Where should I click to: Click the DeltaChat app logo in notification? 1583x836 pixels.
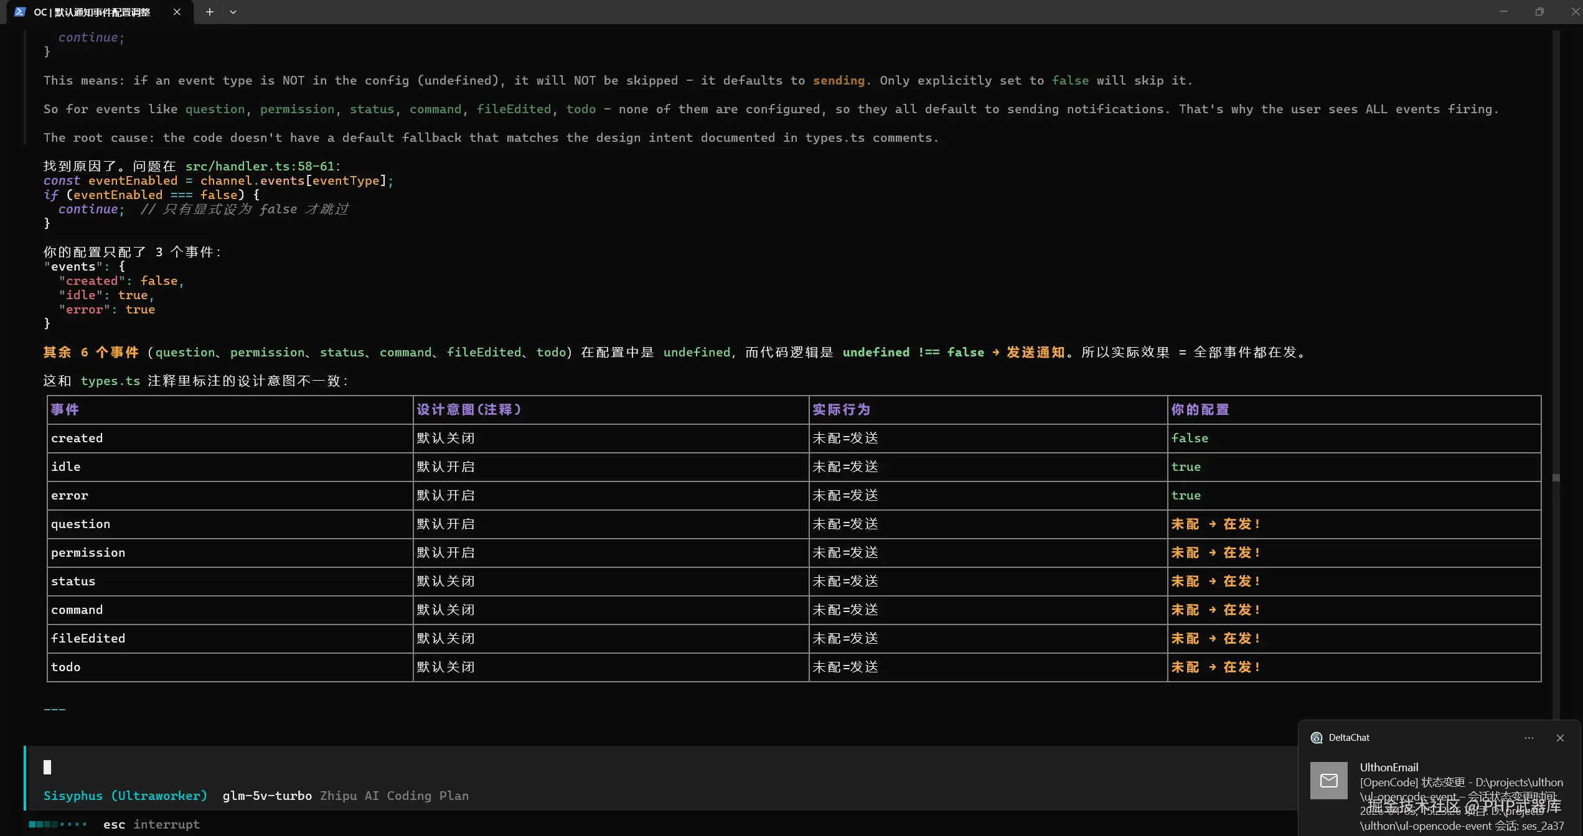pyautogui.click(x=1317, y=738)
